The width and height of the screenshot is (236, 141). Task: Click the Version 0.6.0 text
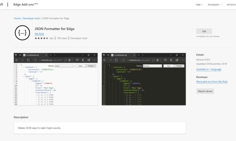pyautogui.click(x=203, y=60)
